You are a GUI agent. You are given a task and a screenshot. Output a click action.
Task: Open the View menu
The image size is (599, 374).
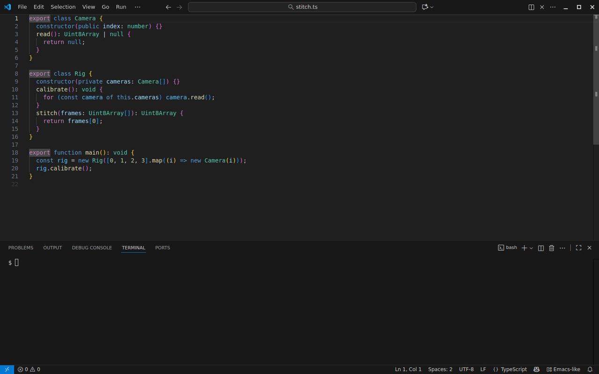coord(88,7)
